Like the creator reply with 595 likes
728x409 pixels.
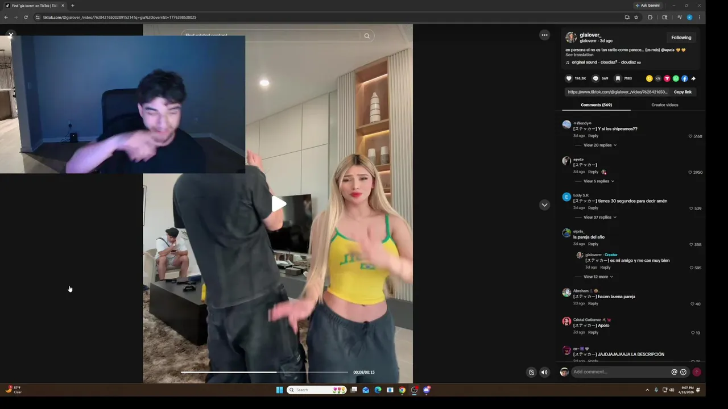click(691, 268)
